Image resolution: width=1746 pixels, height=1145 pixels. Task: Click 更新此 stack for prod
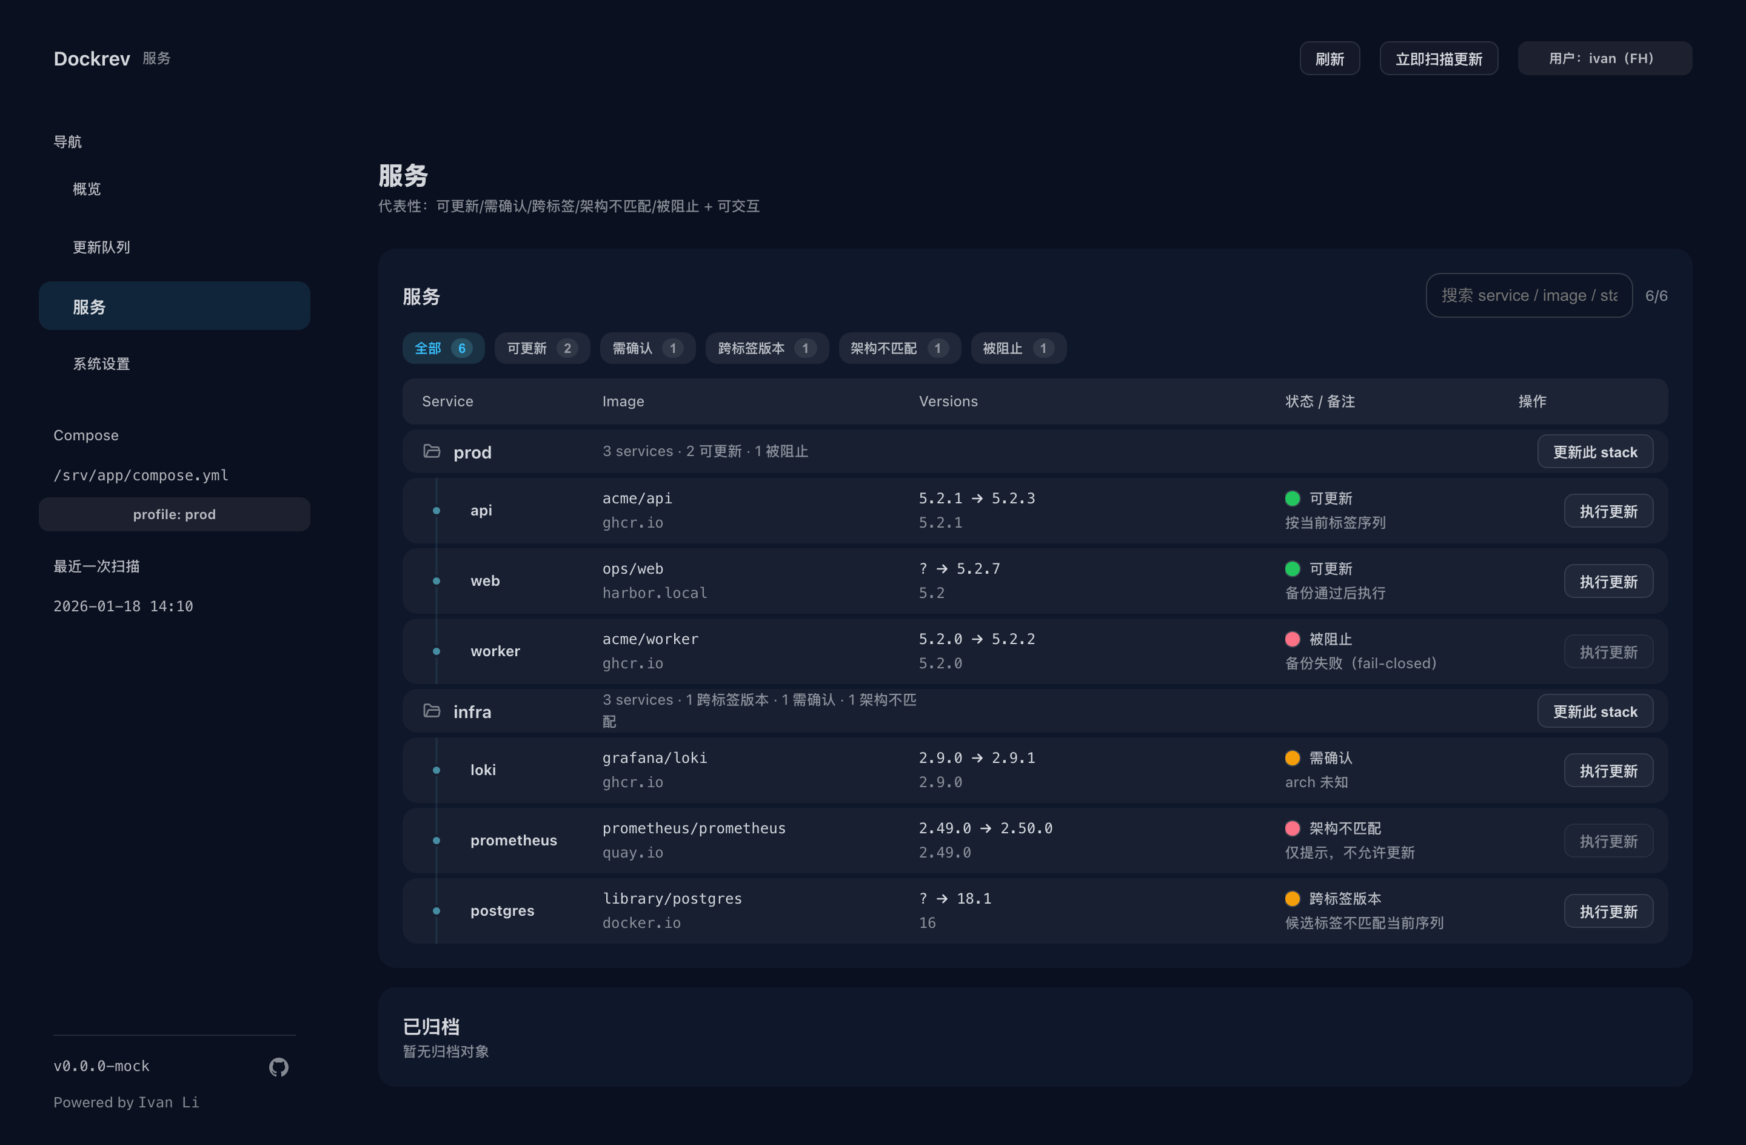click(1594, 452)
